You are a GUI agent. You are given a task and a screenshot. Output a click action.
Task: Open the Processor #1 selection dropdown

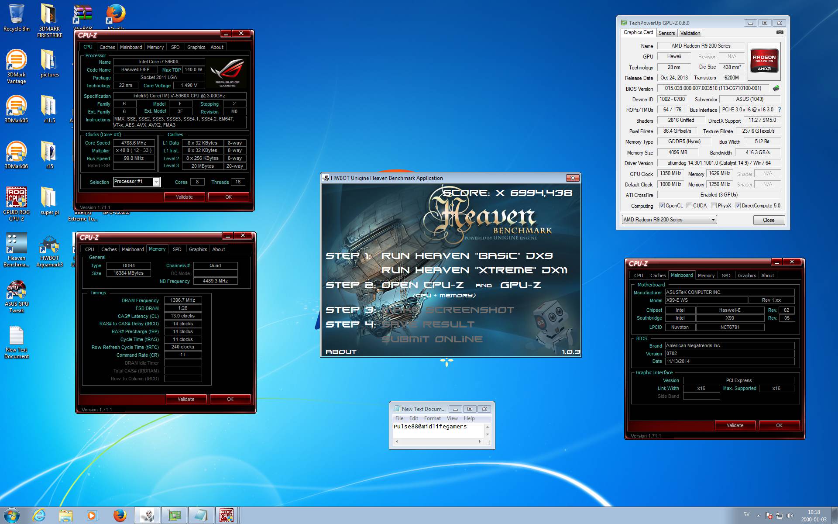(x=137, y=182)
